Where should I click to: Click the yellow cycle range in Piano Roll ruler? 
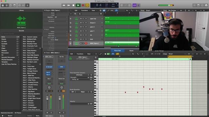tap(180, 56)
